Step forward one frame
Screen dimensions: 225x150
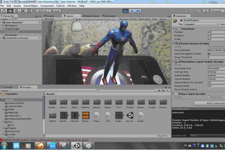[x=138, y=11]
